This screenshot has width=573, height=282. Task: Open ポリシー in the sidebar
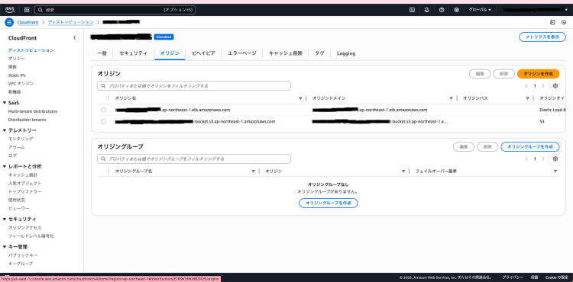[17, 59]
